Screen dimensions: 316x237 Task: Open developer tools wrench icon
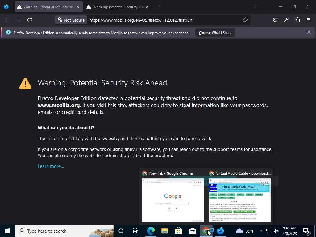coord(286,20)
